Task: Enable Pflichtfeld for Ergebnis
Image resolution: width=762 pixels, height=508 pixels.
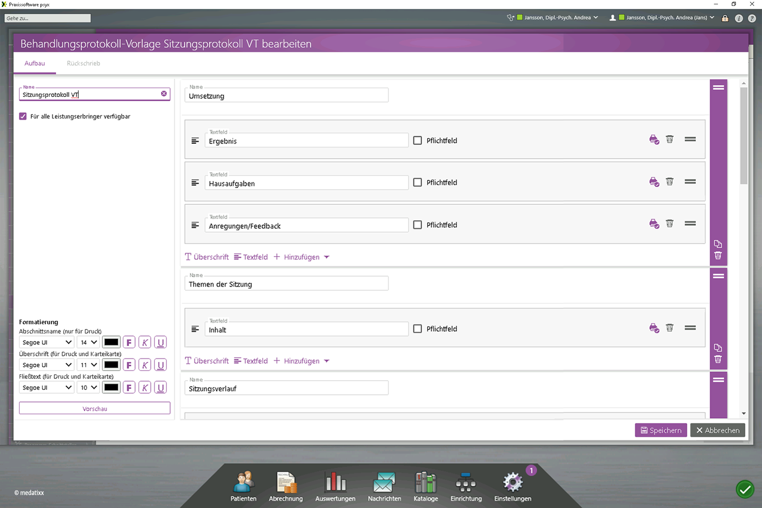Action: pos(417,141)
